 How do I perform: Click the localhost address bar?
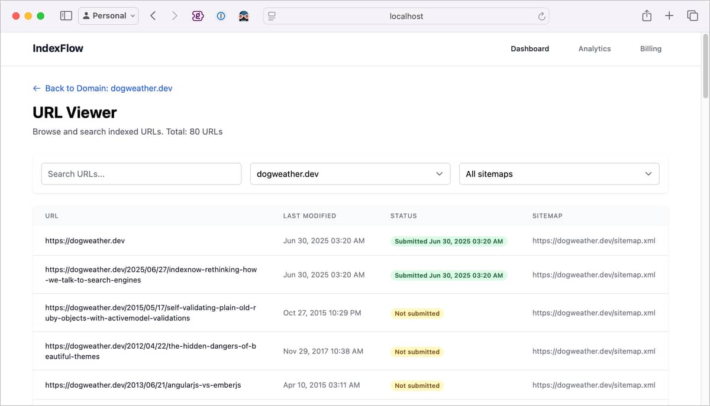tap(406, 17)
